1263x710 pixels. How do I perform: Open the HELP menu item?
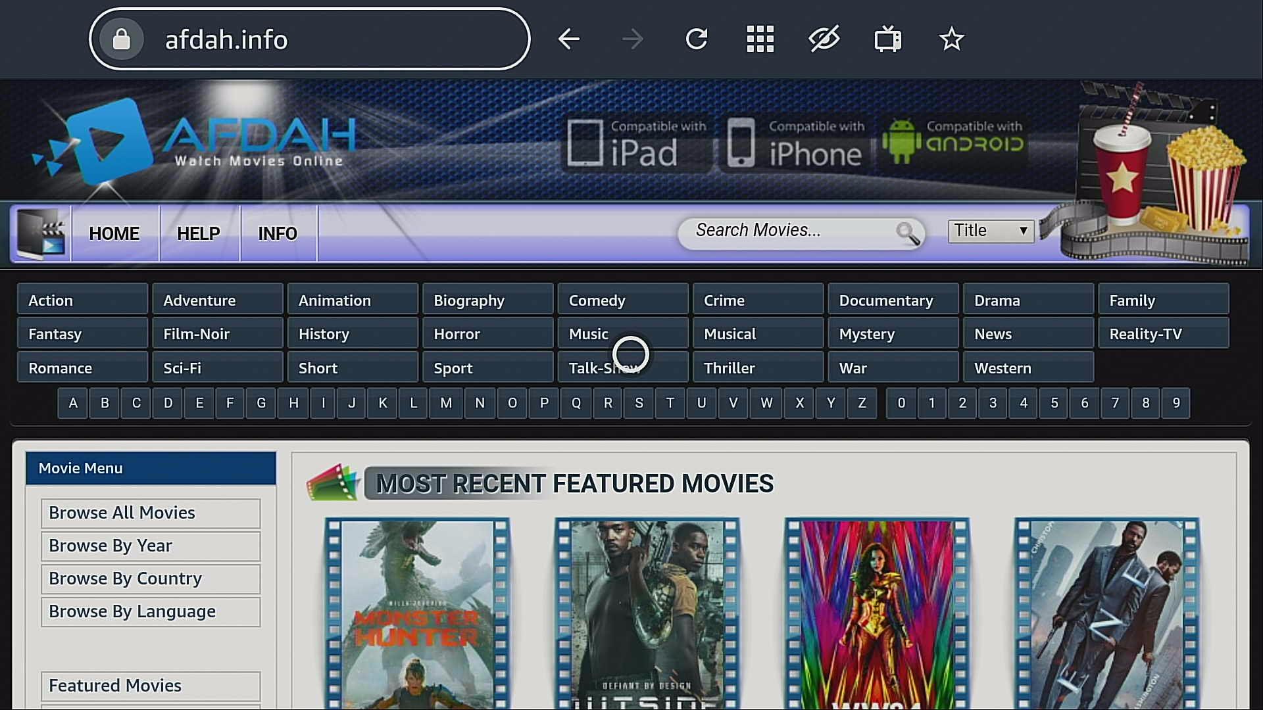199,234
